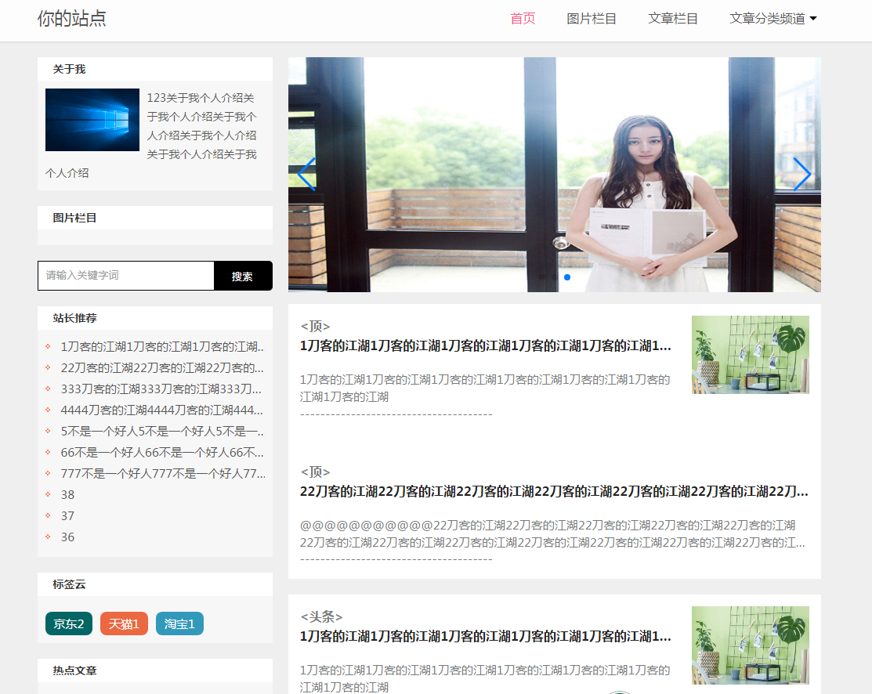Open the recommended item 36
This screenshot has height=694, width=872.
67,537
